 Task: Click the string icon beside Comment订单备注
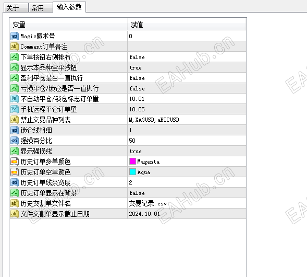[15, 47]
